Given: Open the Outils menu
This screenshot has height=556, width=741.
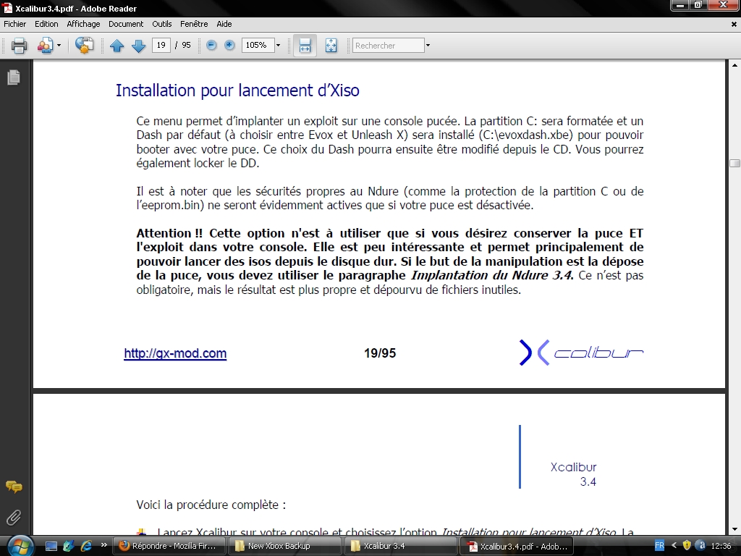Looking at the screenshot, I should click(161, 24).
